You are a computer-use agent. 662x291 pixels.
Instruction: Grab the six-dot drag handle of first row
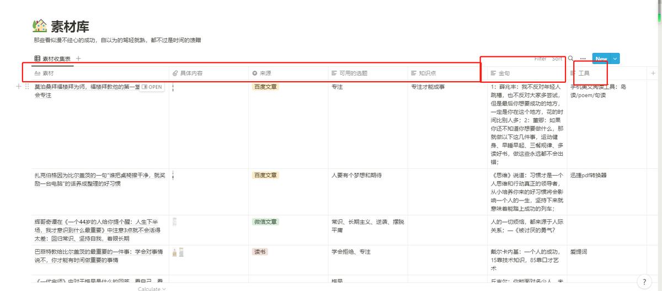[x=27, y=87]
